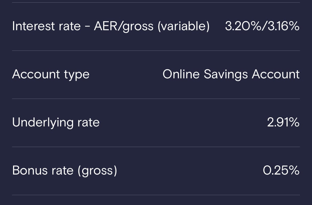Select the 2.91% underlying rate value
The height and width of the screenshot is (205, 312).
click(283, 122)
